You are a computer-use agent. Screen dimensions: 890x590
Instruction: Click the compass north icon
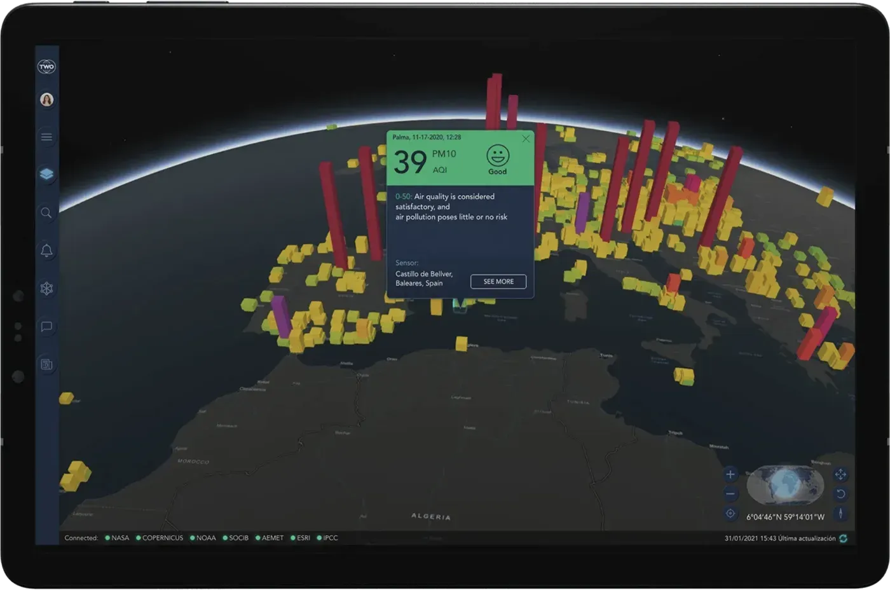(840, 513)
